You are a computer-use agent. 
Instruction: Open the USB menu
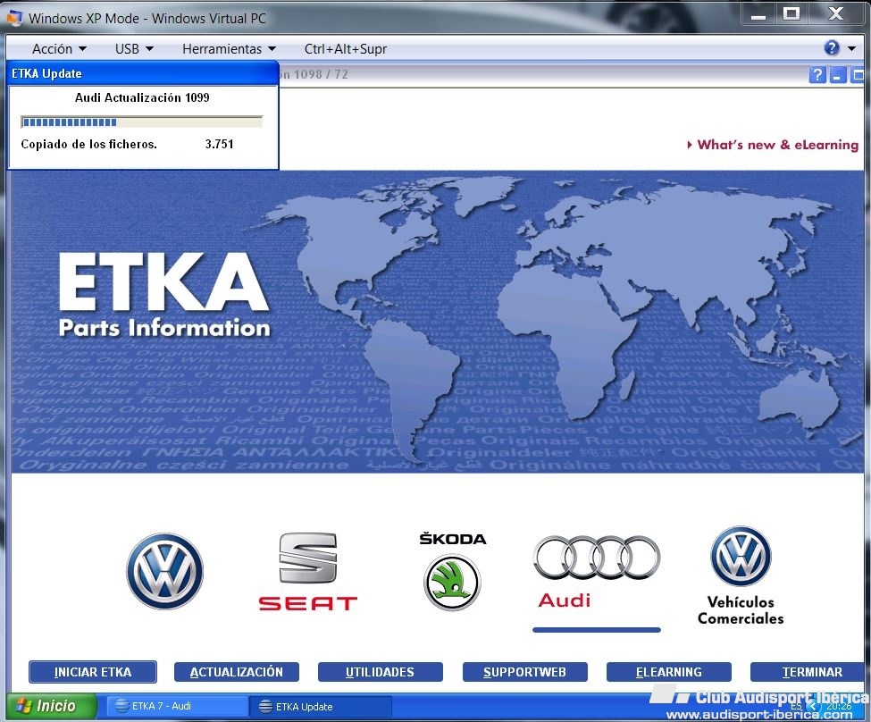pos(134,49)
